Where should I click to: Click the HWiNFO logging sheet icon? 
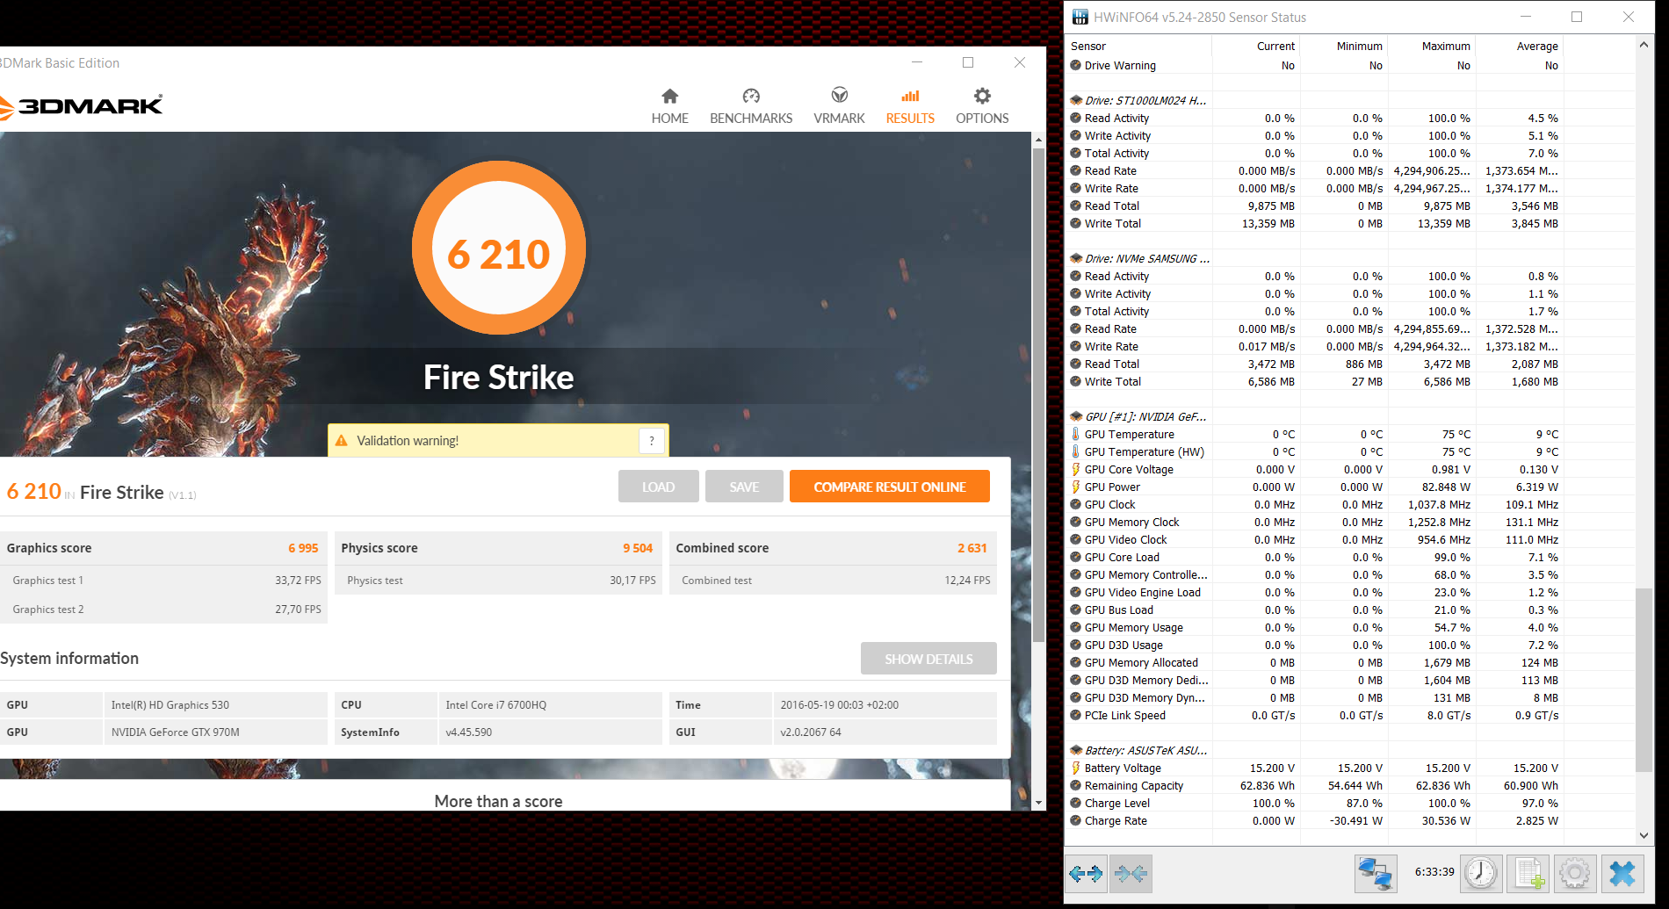pos(1528,873)
